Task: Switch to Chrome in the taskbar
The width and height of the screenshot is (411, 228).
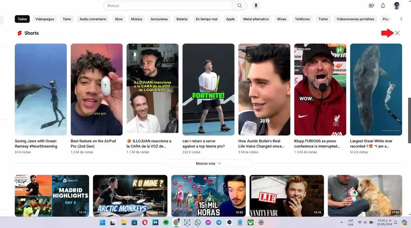Action: 176,223
